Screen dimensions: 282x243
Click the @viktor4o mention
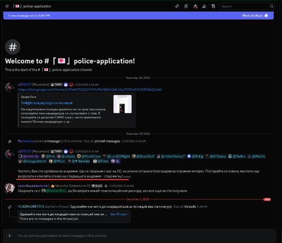[29, 156]
